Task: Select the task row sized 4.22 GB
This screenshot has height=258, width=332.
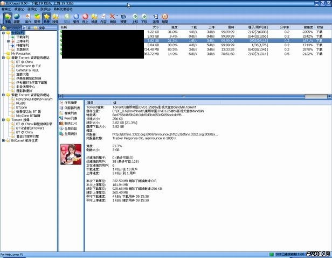Action: 195,32
